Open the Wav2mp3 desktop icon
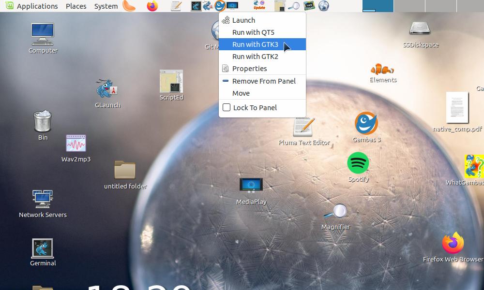Screen dimensions: 484x290 (x=76, y=144)
